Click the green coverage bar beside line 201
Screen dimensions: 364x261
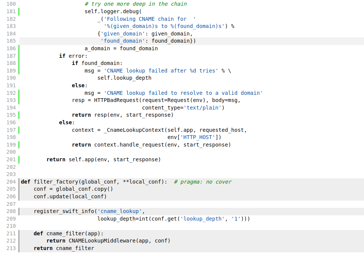click(19, 160)
